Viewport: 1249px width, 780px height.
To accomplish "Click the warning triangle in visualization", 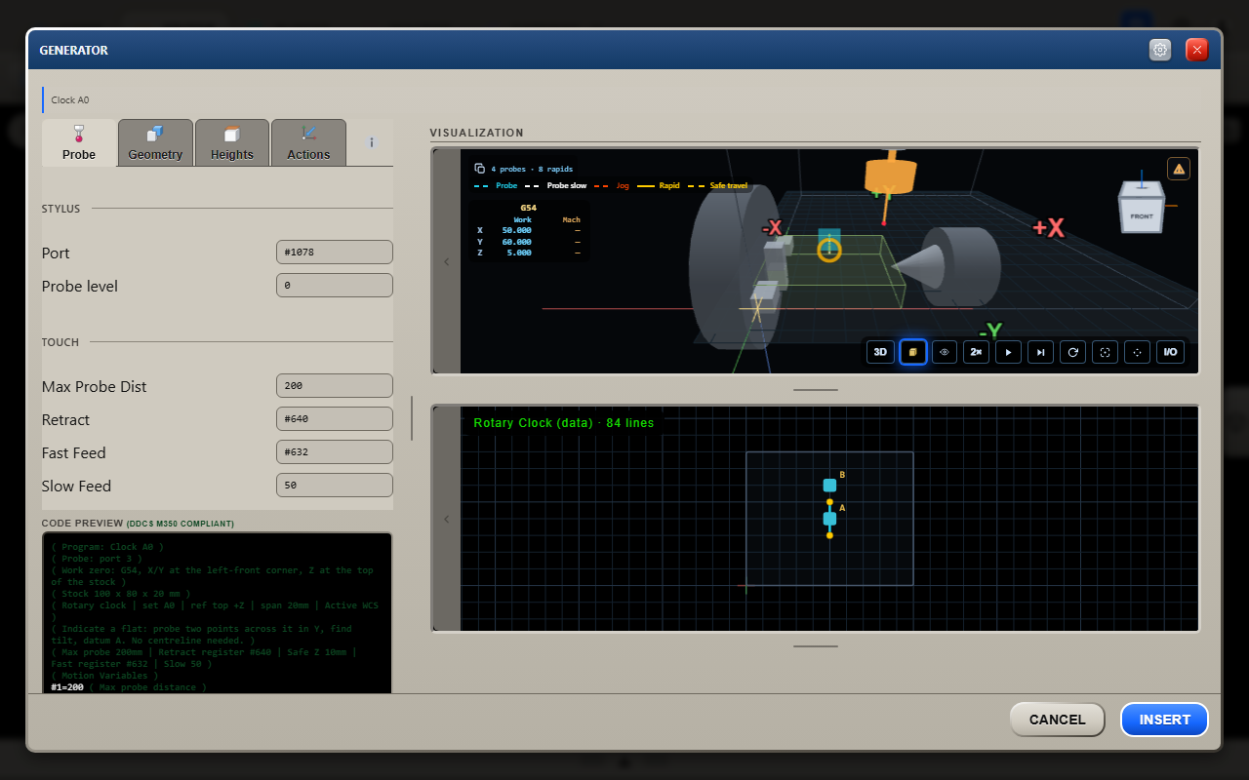I will [1179, 169].
